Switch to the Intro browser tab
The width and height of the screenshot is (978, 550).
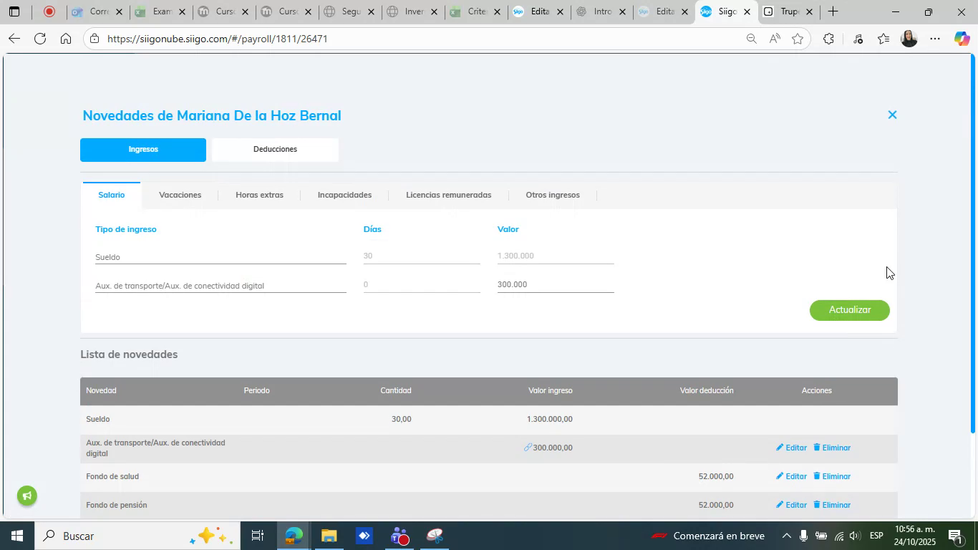pyautogui.click(x=601, y=11)
